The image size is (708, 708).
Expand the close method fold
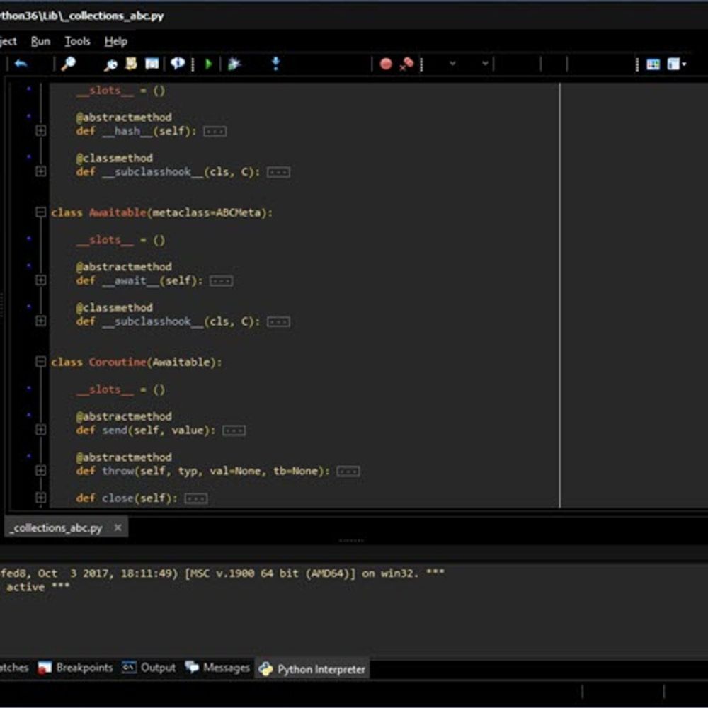40,498
